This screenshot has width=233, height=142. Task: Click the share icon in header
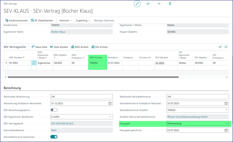pyautogui.click(x=148, y=4)
